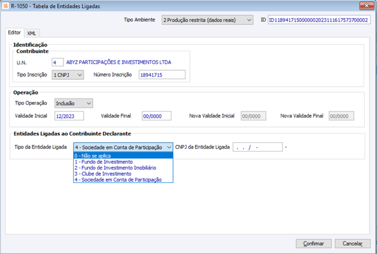Click the Operação group heading
The width and height of the screenshot is (377, 254).
point(26,93)
